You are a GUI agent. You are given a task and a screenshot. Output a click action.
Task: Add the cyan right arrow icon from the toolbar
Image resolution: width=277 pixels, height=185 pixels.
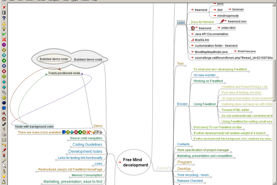click(x=4, y=87)
